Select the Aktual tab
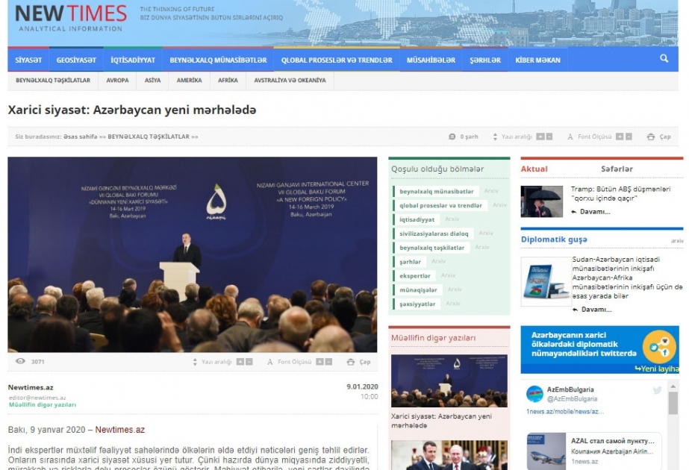This screenshot has width=689, height=470. point(534,169)
